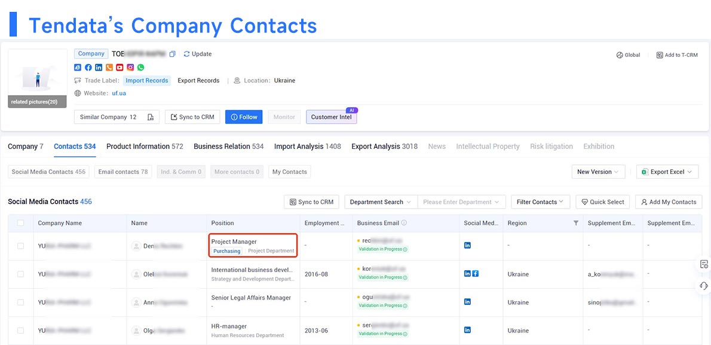The height and width of the screenshot is (345, 711).
Task: Open the related pictures(20) thumbnail
Action: click(37, 78)
